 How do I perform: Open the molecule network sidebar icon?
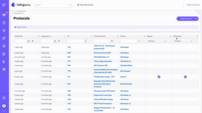[x=4, y=38]
